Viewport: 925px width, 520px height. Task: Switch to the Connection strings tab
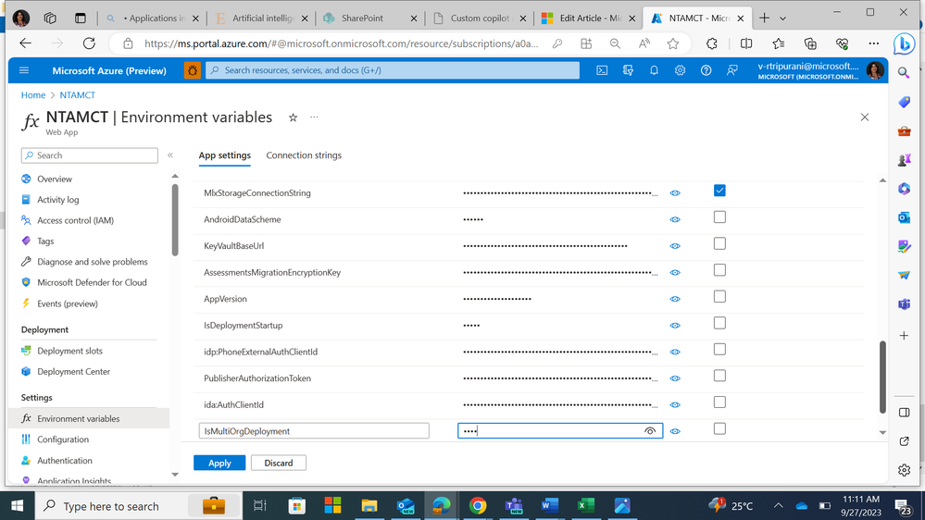pos(304,155)
